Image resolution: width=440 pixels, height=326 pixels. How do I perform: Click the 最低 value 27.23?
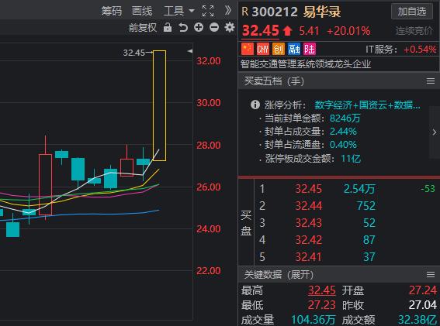pos(321,305)
